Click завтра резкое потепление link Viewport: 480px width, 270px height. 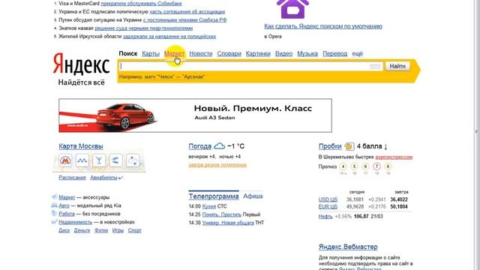click(x=217, y=165)
